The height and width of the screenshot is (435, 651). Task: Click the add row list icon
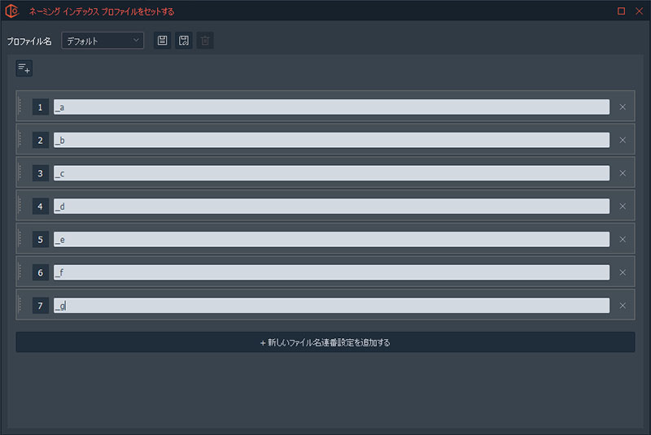[24, 69]
